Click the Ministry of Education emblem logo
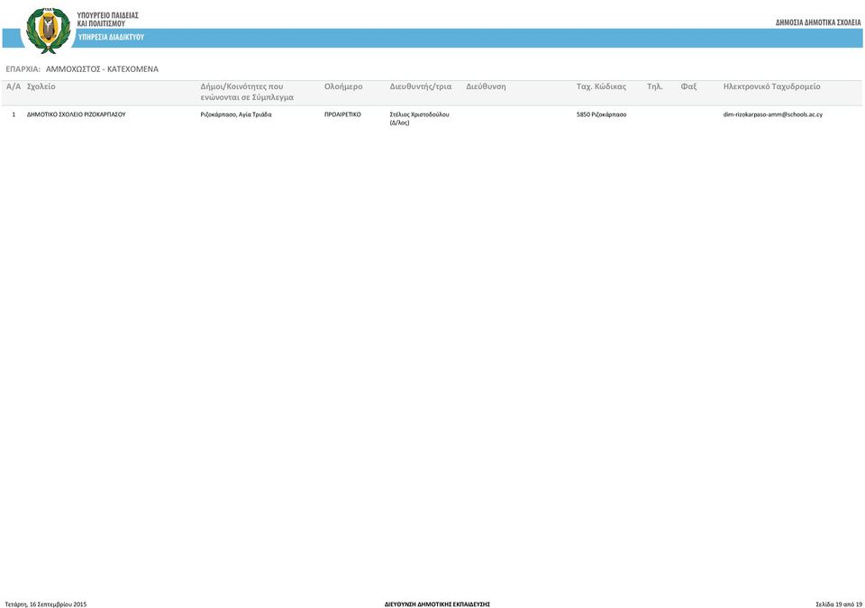This screenshot has height=608, width=865. click(x=49, y=31)
